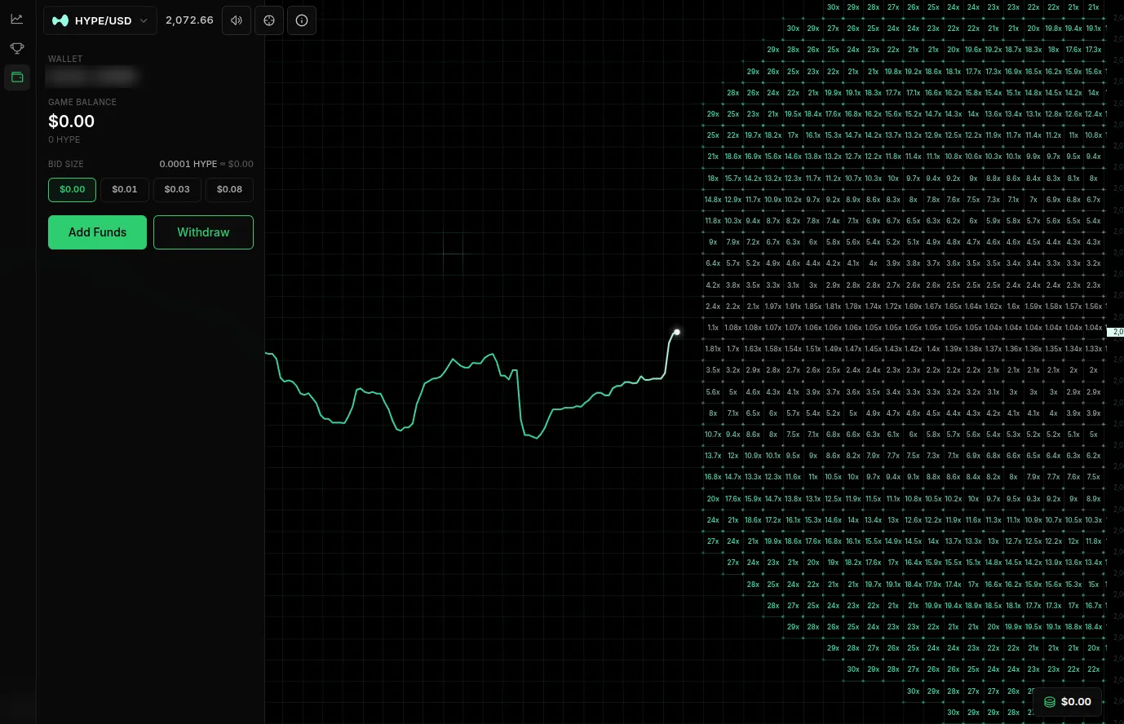Set bid size to $0.08
The width and height of the screenshot is (1124, 724).
(x=229, y=189)
